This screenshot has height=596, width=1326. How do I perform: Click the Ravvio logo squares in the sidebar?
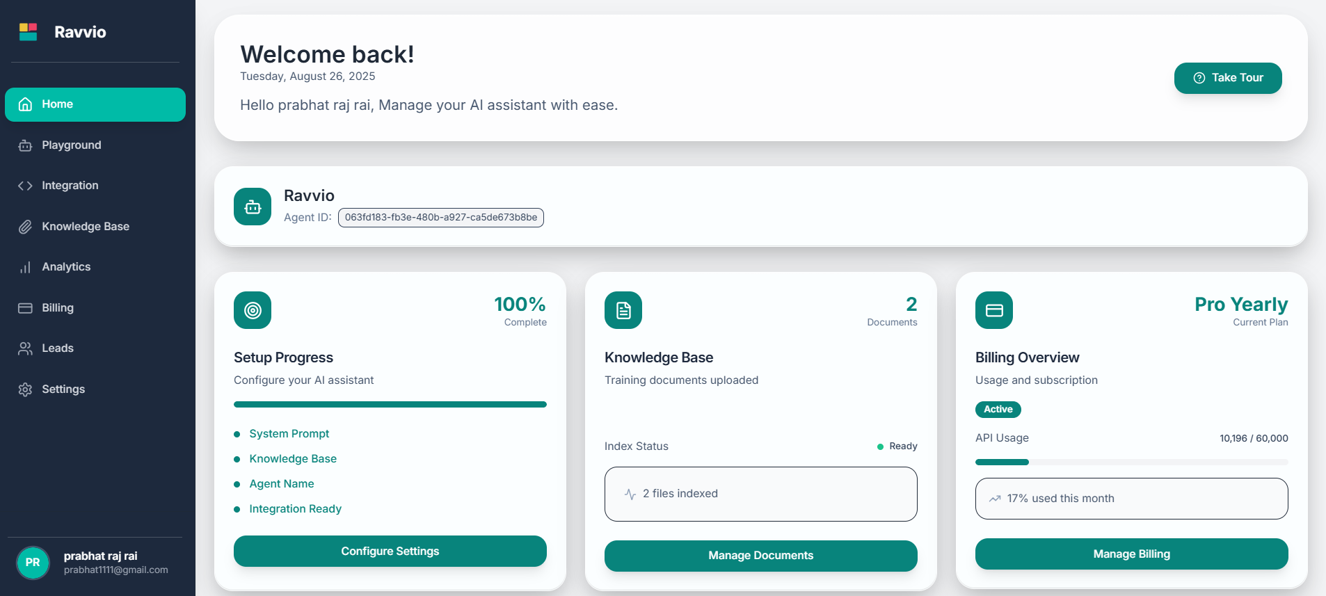tap(28, 31)
